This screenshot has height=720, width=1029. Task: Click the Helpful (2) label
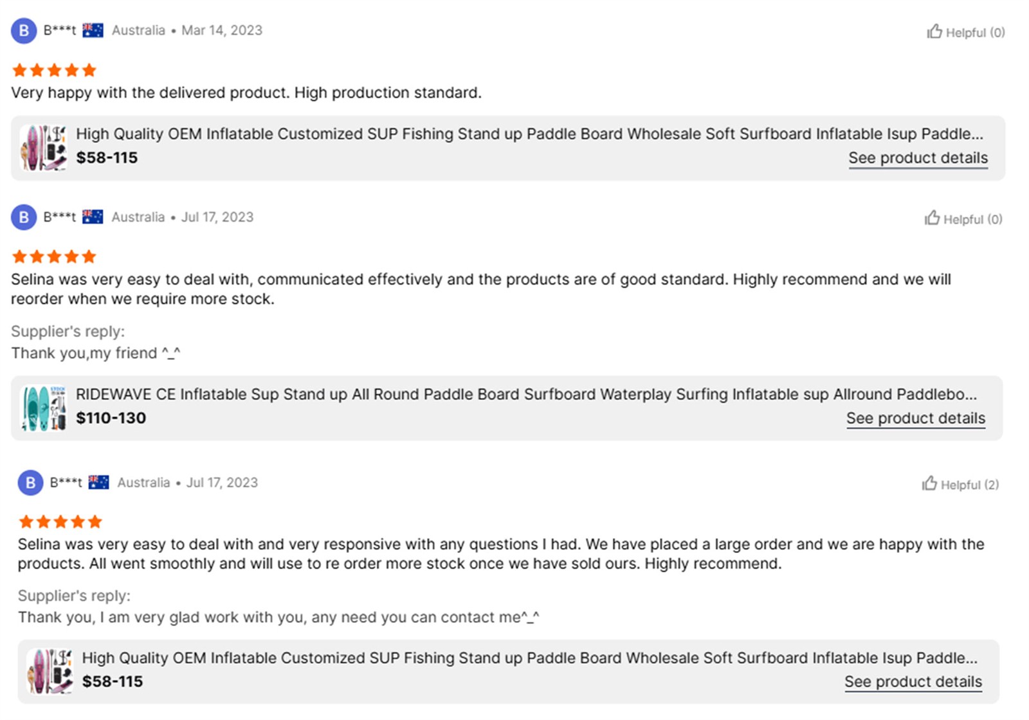(x=970, y=485)
